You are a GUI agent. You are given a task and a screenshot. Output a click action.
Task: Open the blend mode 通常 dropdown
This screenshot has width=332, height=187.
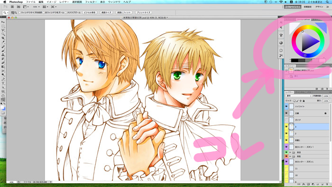[299, 96]
